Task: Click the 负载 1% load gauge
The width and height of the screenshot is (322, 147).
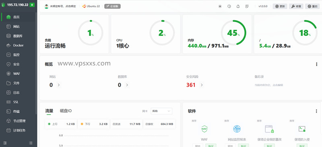Action: pos(91,33)
